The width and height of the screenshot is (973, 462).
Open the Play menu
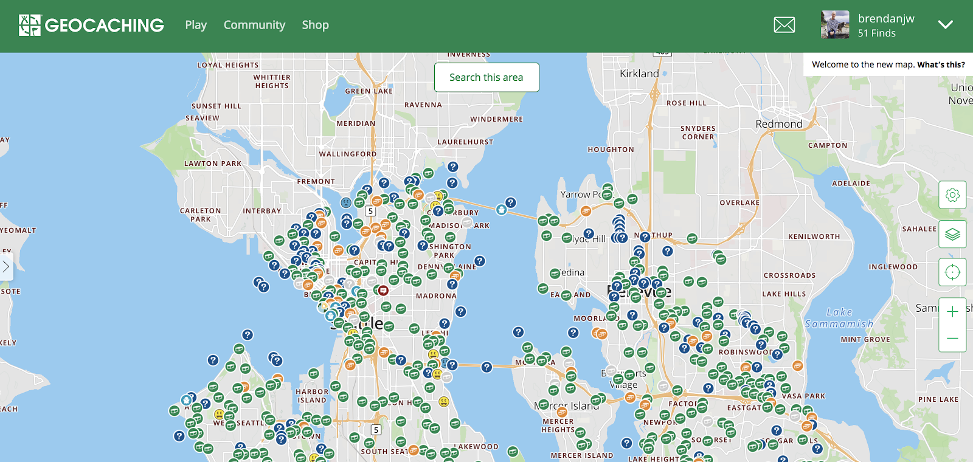coord(196,25)
